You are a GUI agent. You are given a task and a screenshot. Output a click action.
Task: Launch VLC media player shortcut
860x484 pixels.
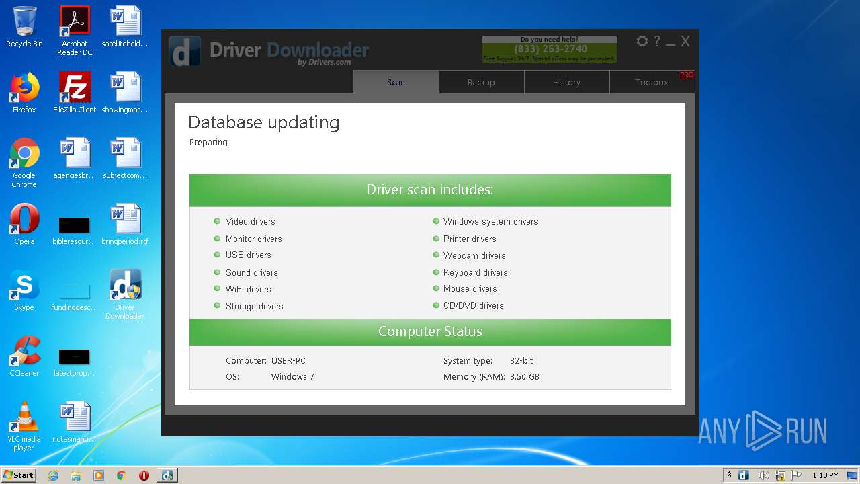(x=24, y=426)
